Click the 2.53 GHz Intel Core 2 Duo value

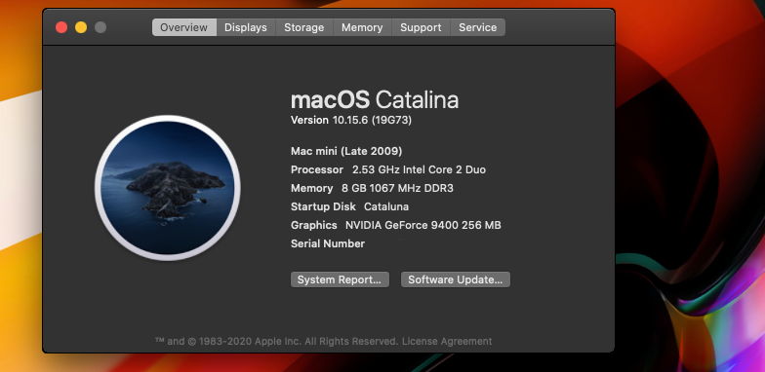[420, 169]
